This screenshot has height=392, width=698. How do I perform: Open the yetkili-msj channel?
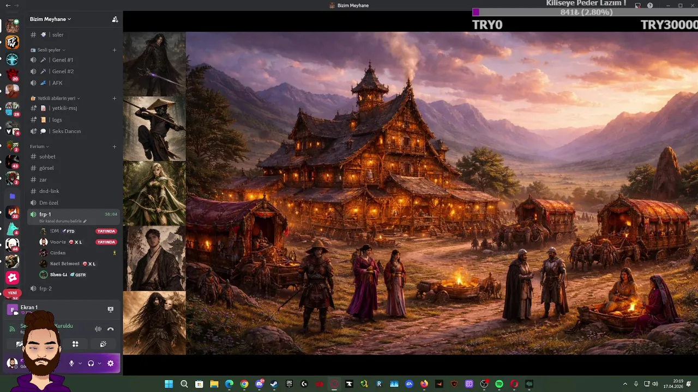74,108
